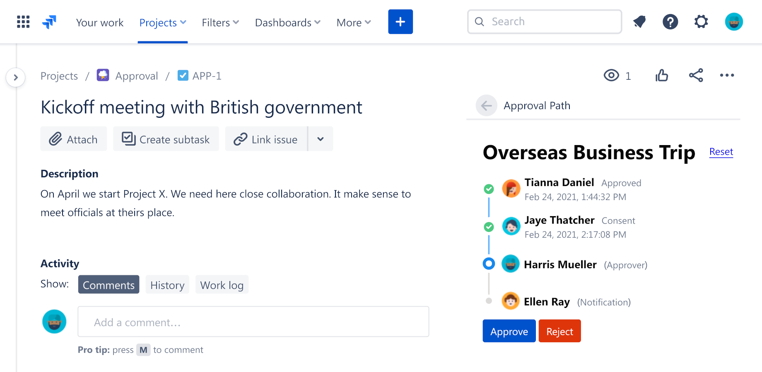762x372 pixels.
Task: Show the Comments activity tab
Action: coord(109,285)
